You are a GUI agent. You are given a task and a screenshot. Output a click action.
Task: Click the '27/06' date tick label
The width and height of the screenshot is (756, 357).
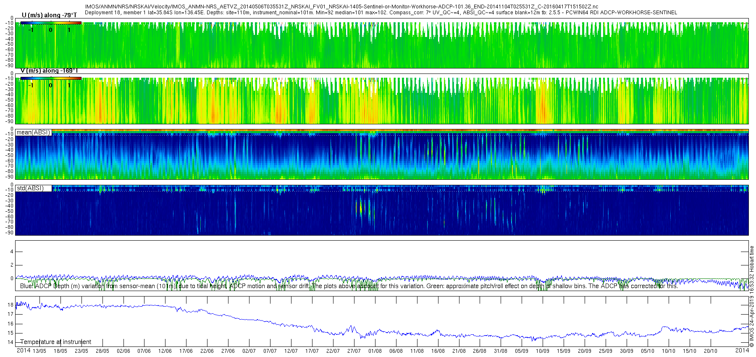[228, 351]
